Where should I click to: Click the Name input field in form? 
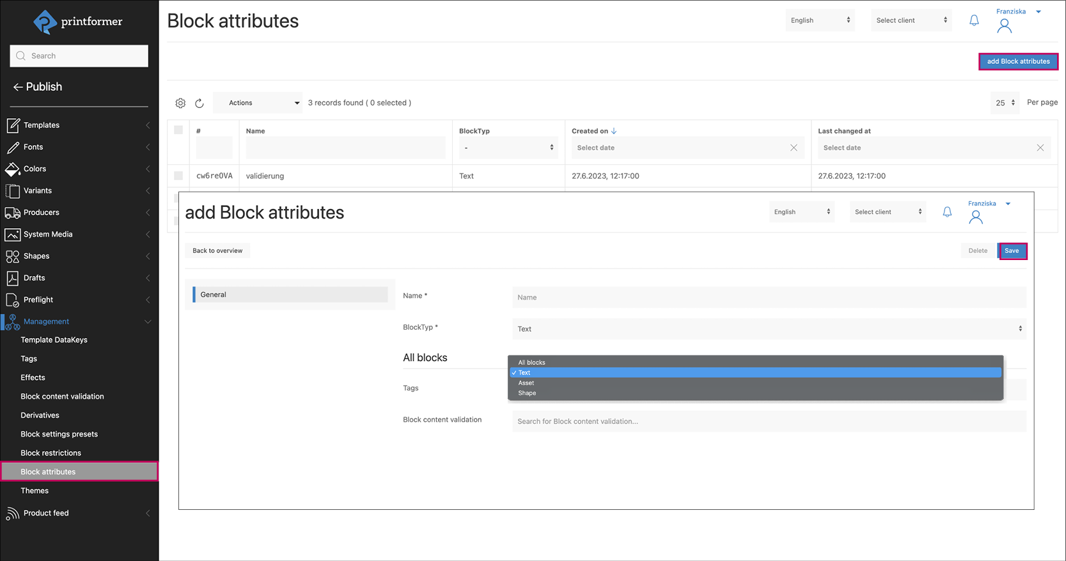[769, 297]
